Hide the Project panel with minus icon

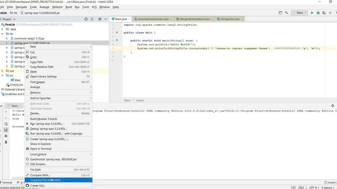click(x=105, y=19)
